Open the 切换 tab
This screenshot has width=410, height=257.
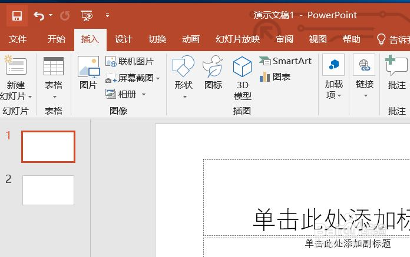[x=157, y=39]
